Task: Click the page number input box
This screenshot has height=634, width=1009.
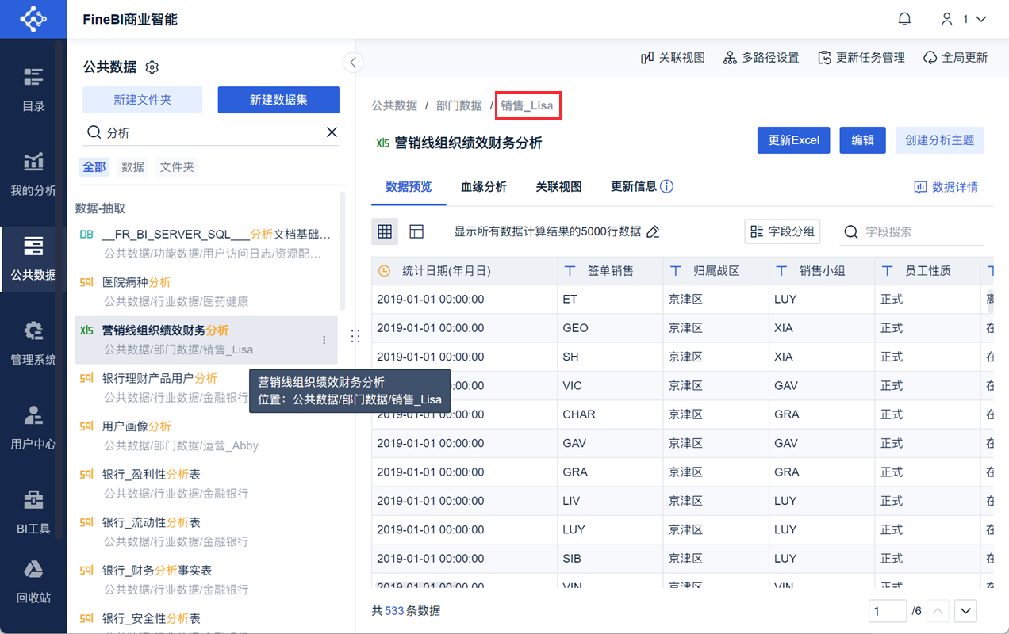Action: pos(888,611)
